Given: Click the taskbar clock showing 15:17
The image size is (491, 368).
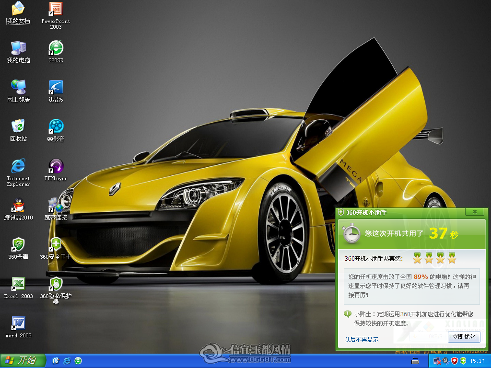Looking at the screenshot, I should click(477, 361).
